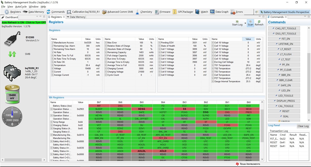Switch to the Data Memory tab
311x167 pixels.
[76, 17]
